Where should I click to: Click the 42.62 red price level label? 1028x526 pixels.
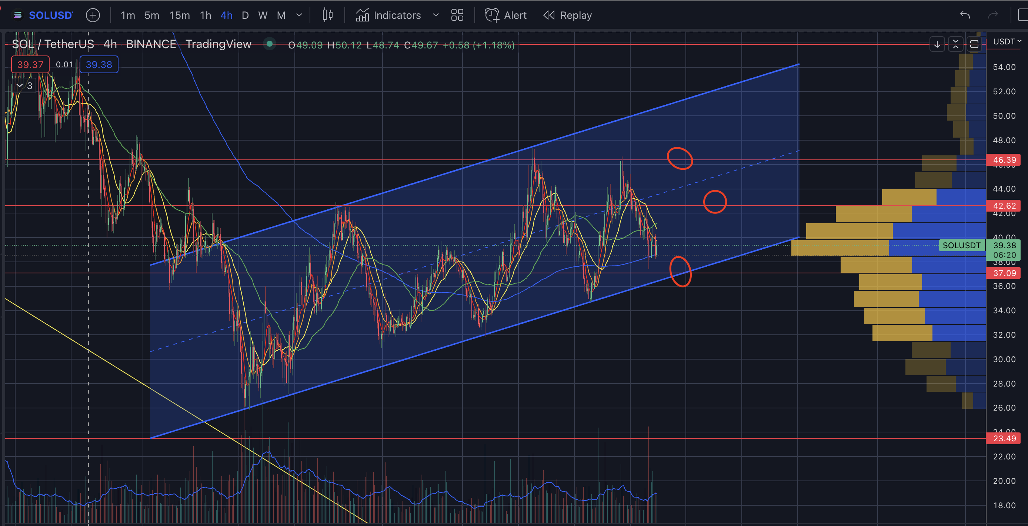1004,206
